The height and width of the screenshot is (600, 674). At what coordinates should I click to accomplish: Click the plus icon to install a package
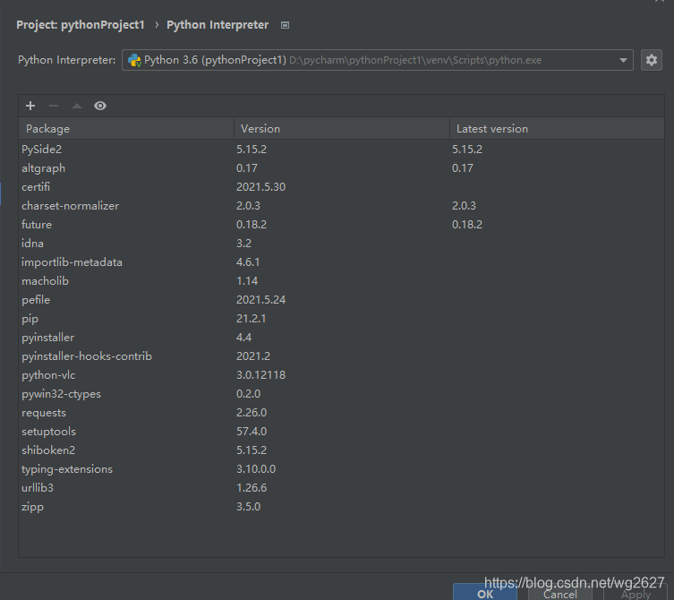[x=30, y=106]
